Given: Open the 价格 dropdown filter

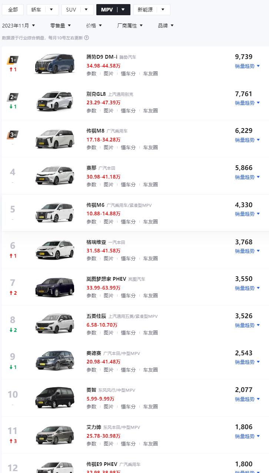Looking at the screenshot, I should 94,26.
